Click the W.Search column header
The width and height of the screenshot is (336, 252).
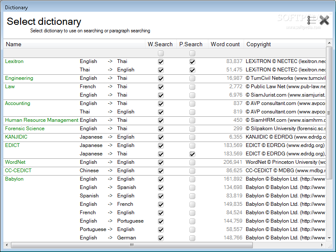tap(161, 44)
